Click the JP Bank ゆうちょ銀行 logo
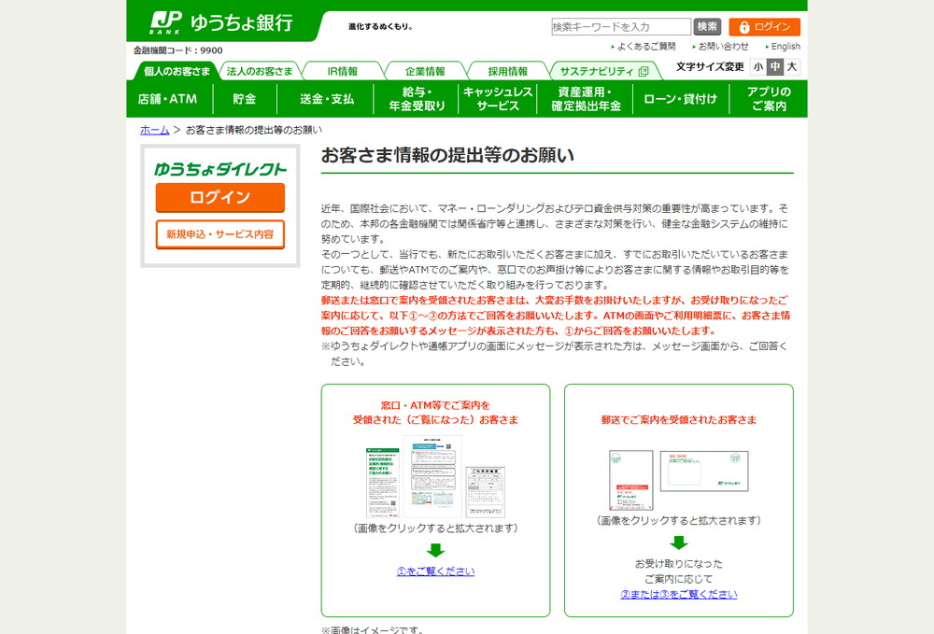 point(221,22)
